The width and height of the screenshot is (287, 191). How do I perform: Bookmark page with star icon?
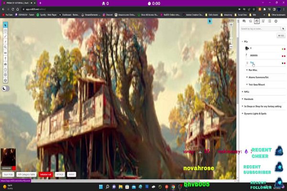pos(254,9)
